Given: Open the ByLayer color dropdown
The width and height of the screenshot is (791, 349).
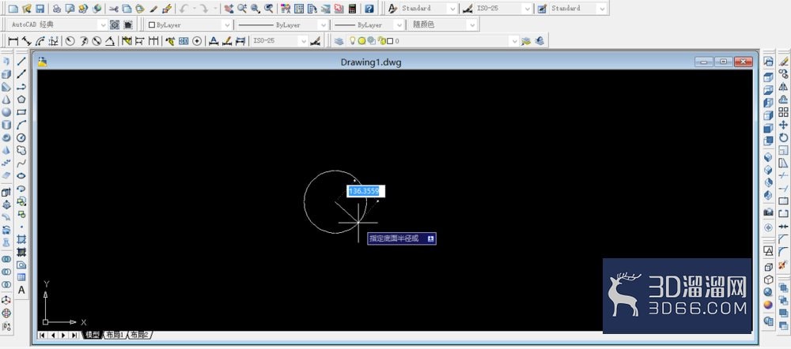Looking at the screenshot, I should (x=189, y=24).
